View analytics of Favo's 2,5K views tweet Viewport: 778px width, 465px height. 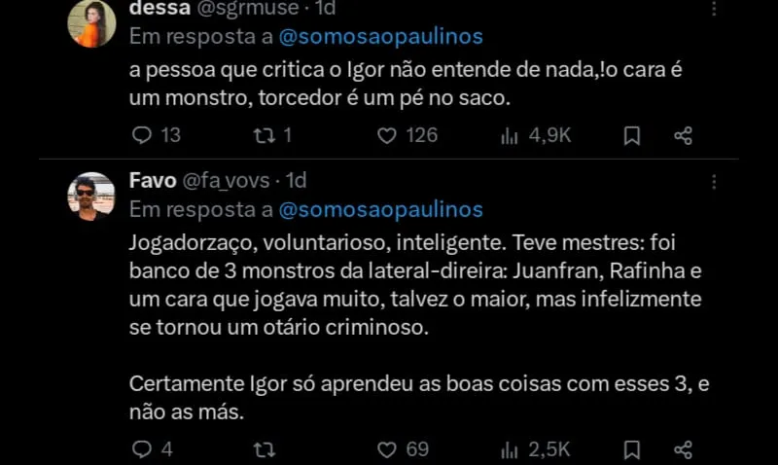click(510, 448)
